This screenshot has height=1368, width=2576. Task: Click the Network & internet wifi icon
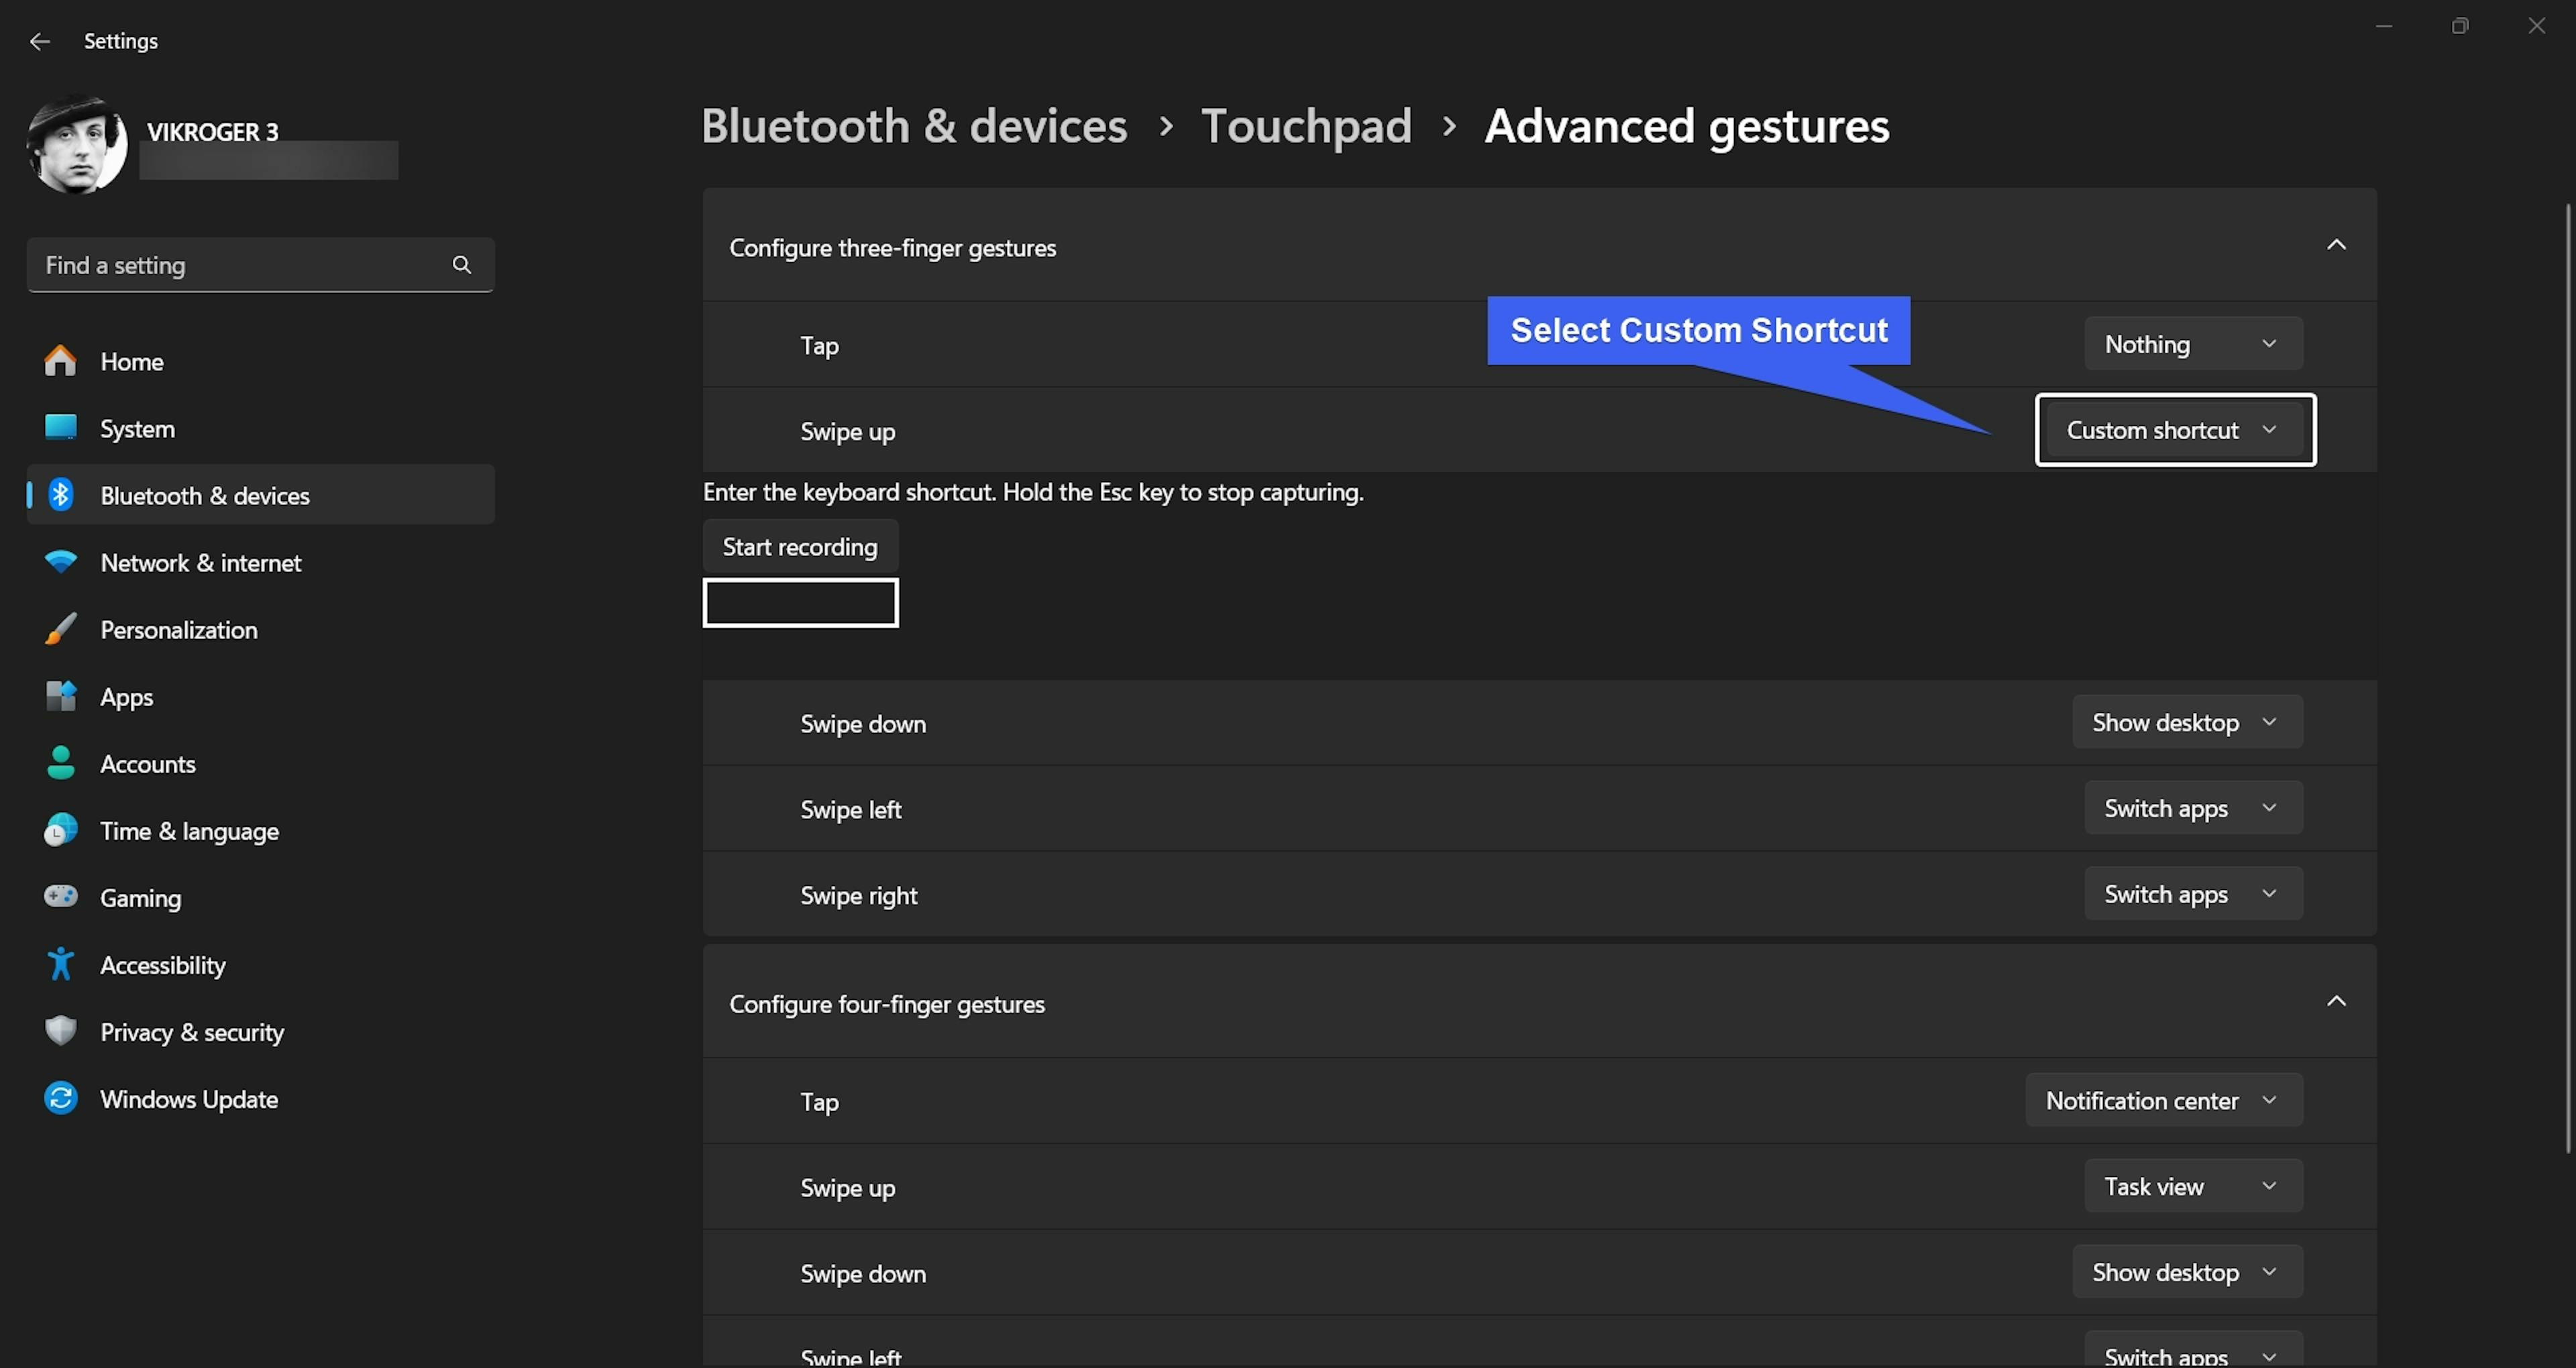click(60, 562)
